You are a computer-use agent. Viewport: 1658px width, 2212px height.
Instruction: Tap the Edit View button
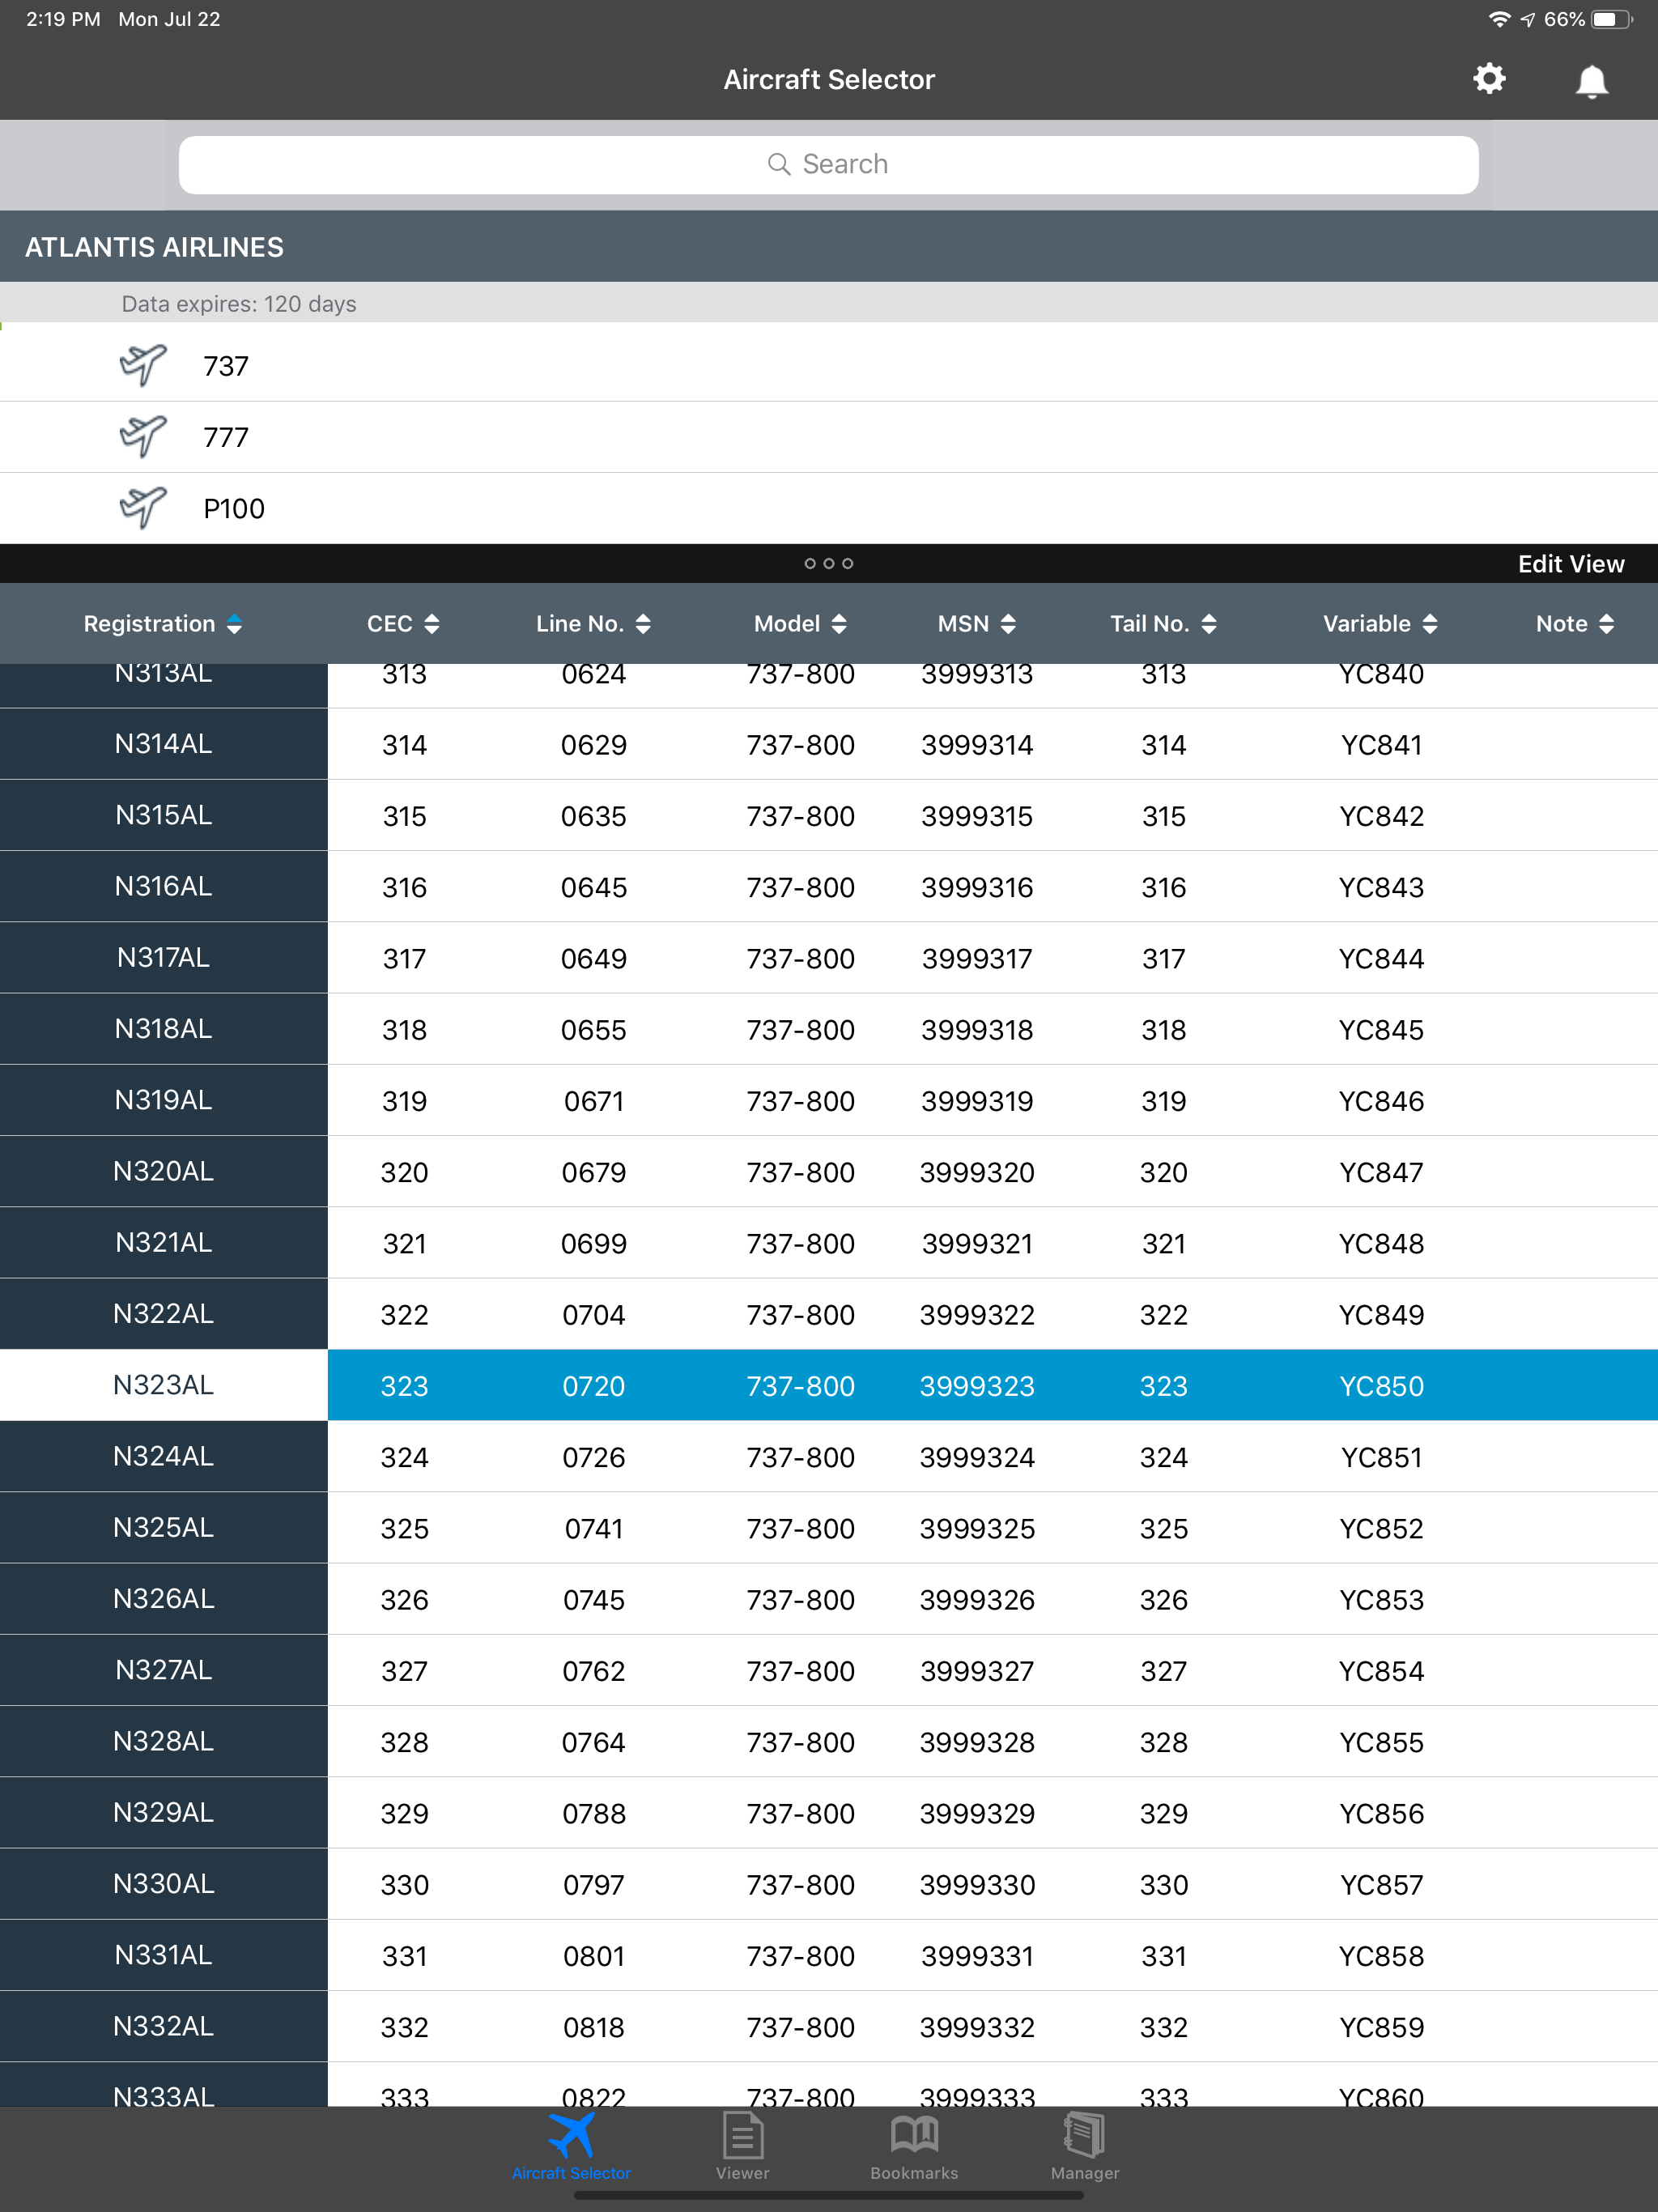[x=1570, y=564]
